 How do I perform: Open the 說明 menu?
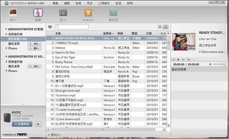pyautogui.click(x=130, y=3)
